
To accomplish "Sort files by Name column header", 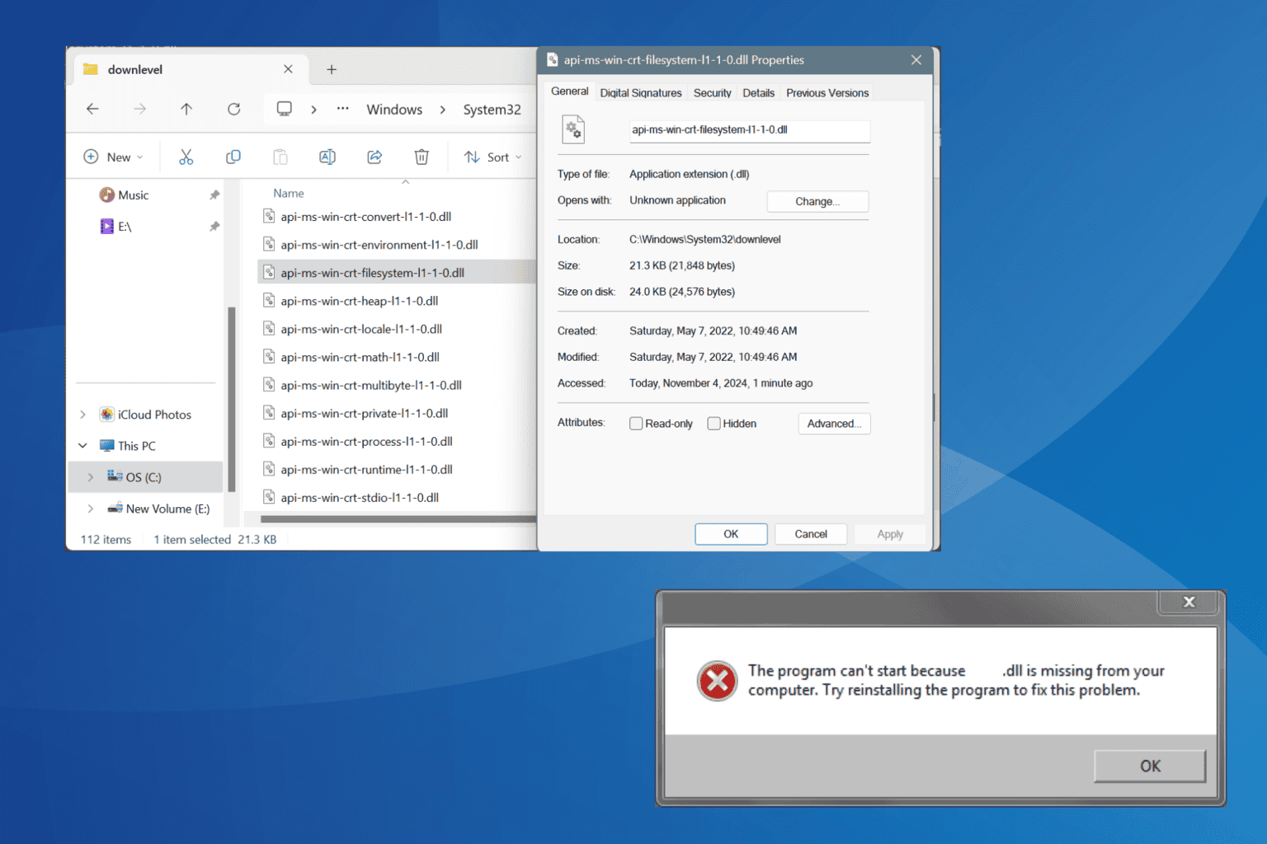I will [289, 193].
